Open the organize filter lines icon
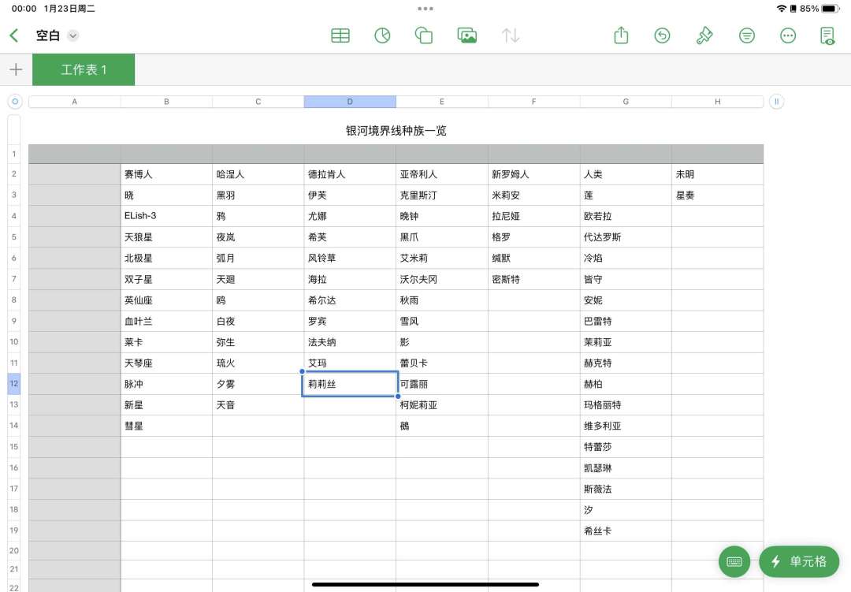 (747, 35)
